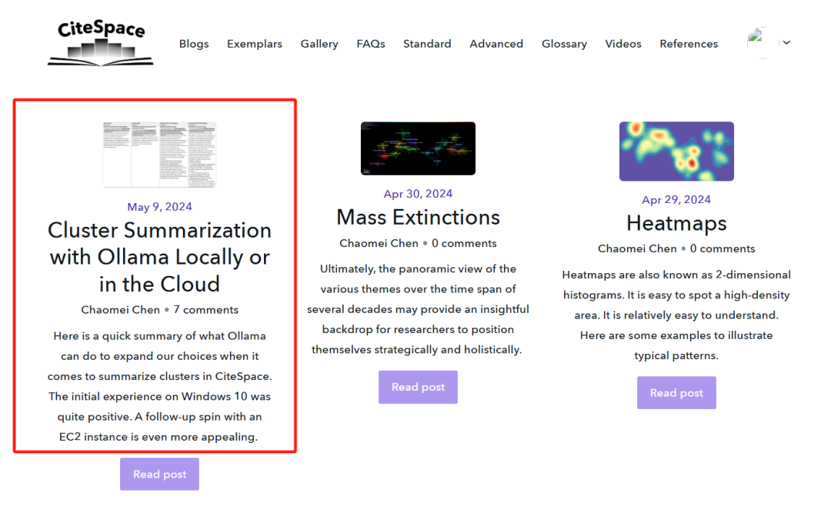Open the Cluster Summarization table thumbnail
The height and width of the screenshot is (513, 831).
click(160, 154)
